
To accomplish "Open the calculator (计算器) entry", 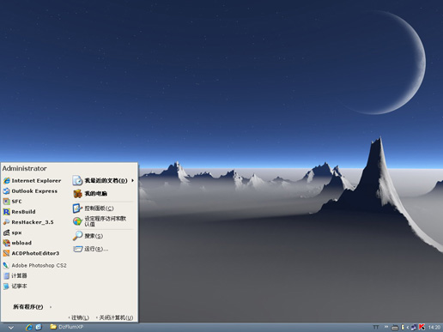I will coord(15,275).
